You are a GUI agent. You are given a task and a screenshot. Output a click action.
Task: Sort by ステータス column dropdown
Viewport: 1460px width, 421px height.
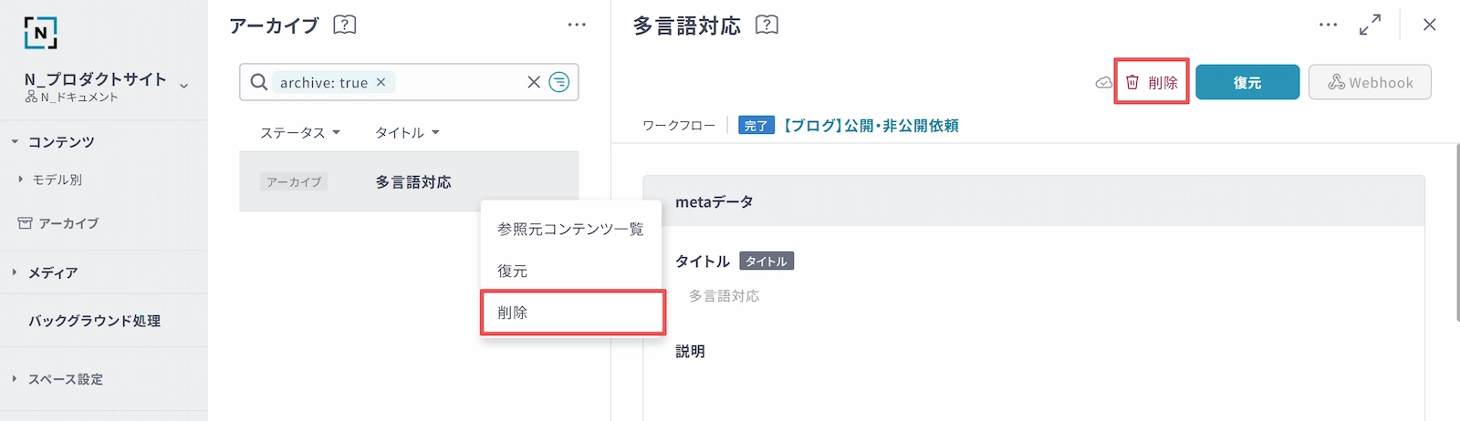300,132
